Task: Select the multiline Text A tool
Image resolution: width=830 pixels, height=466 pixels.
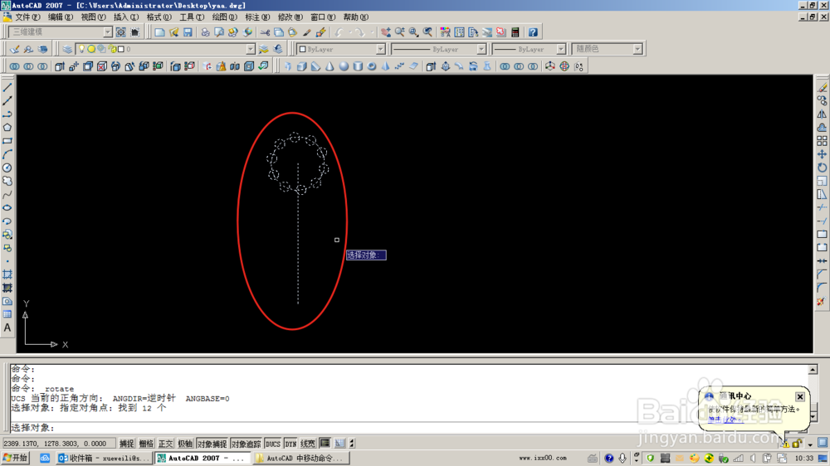Action: click(x=7, y=328)
